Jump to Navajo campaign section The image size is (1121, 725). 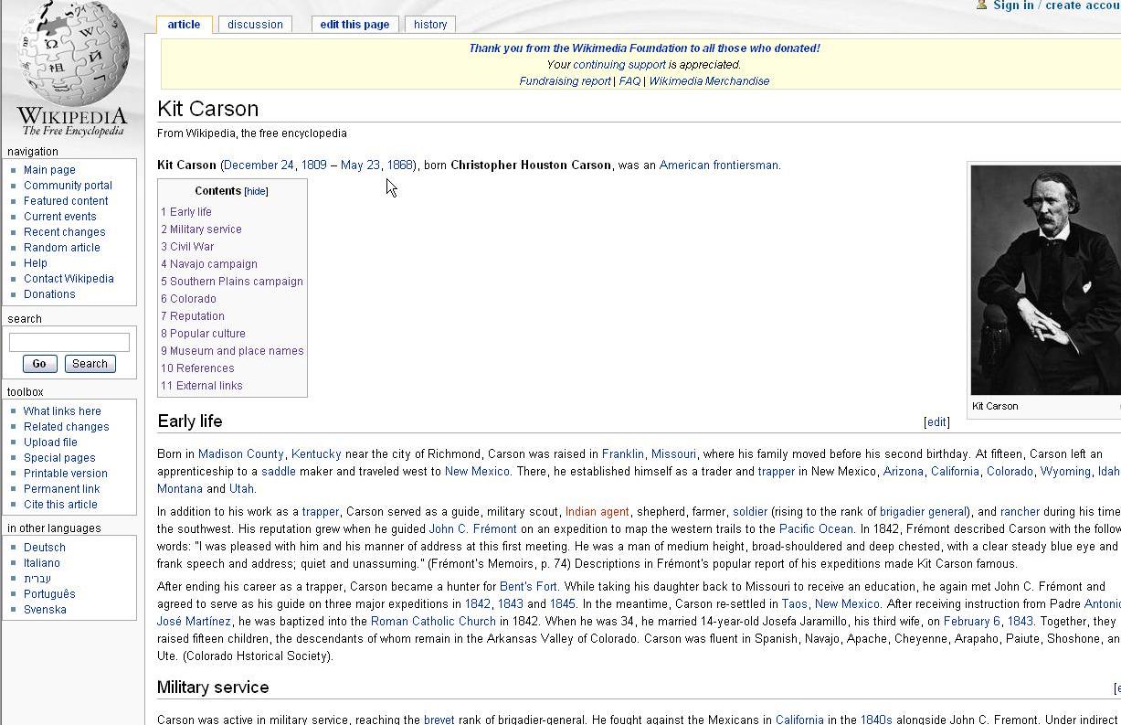(x=213, y=264)
